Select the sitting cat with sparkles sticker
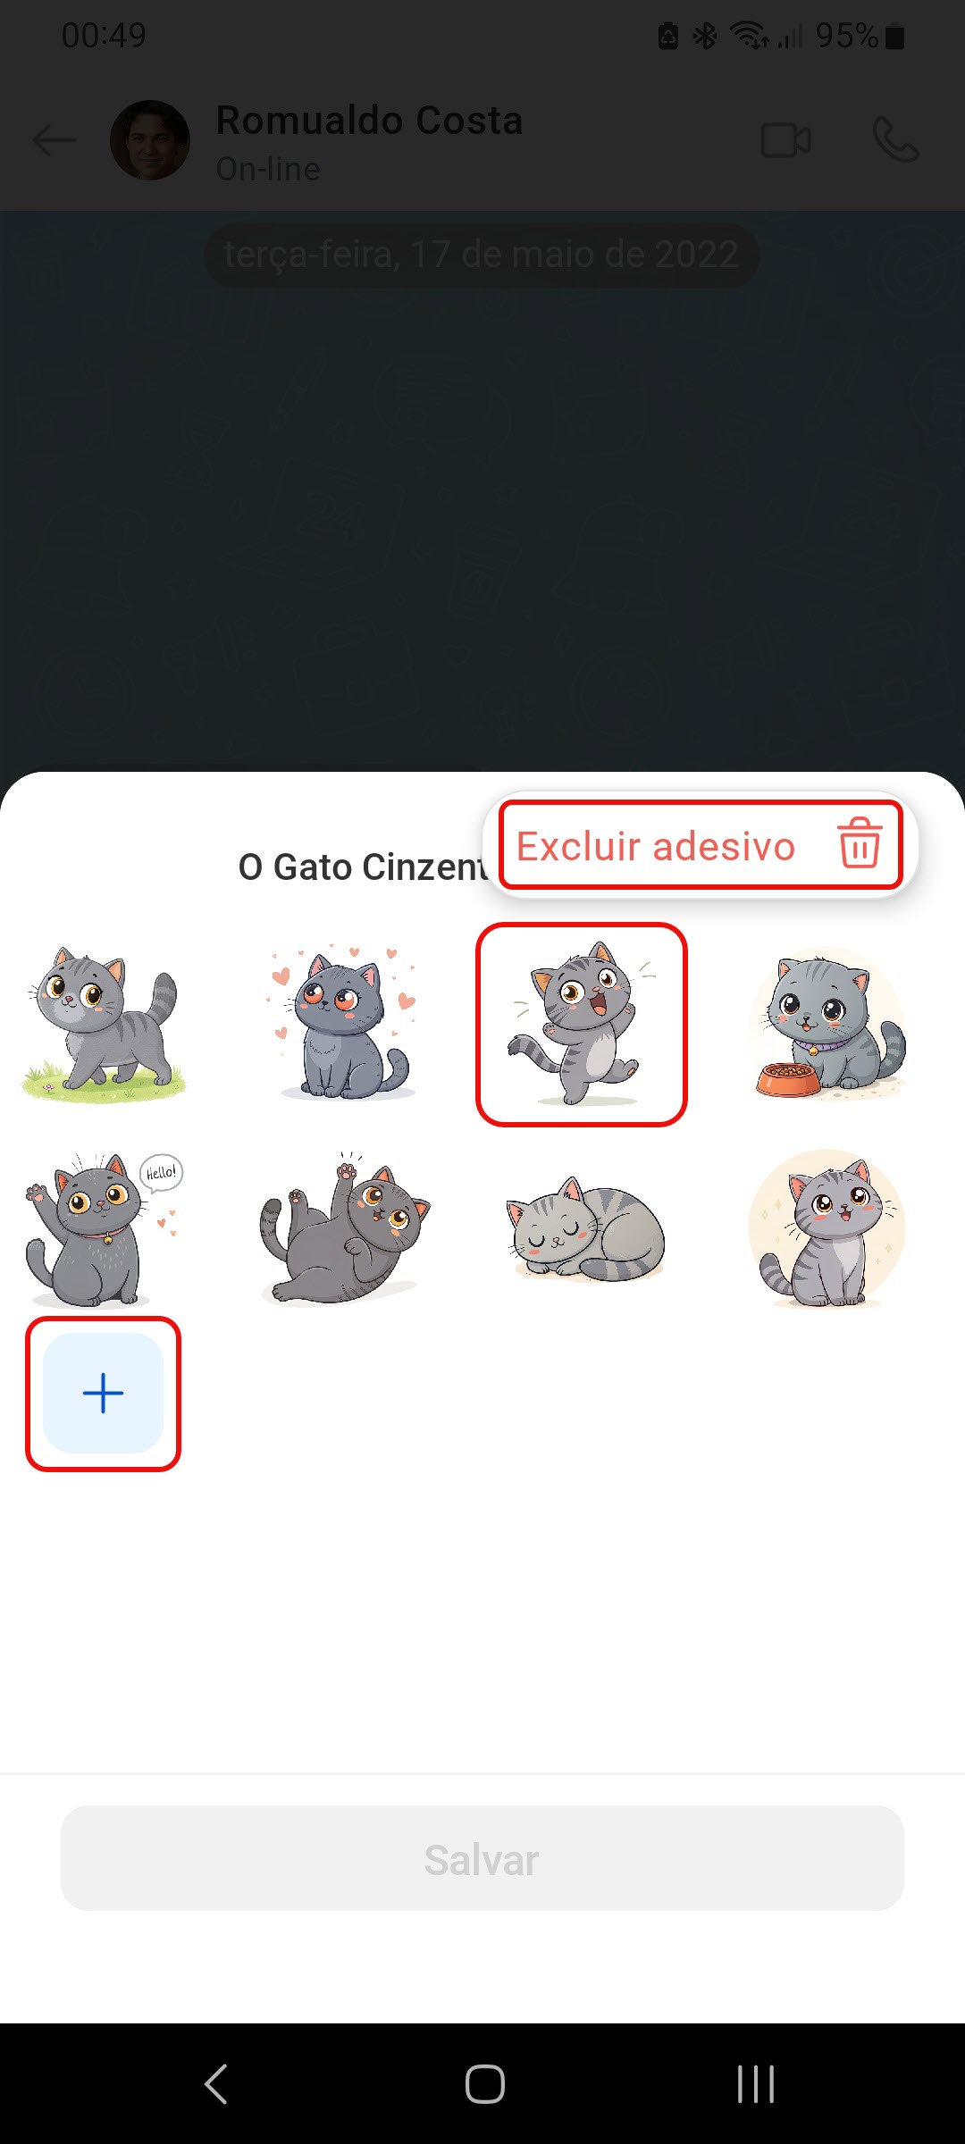Viewport: 965px width, 2144px height. (x=827, y=1228)
